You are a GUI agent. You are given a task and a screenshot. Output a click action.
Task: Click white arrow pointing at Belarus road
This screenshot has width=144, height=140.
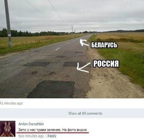84,43
